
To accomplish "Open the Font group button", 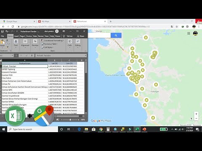I will tap(16, 43).
